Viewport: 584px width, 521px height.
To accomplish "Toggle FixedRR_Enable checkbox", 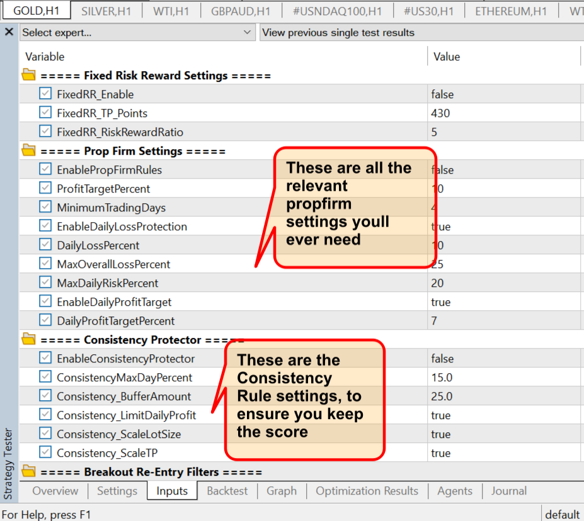I will pyautogui.click(x=45, y=94).
